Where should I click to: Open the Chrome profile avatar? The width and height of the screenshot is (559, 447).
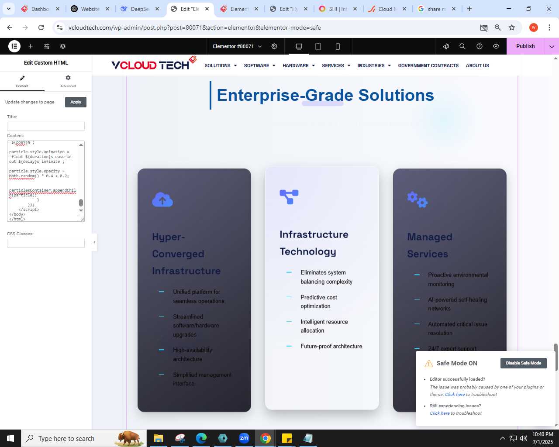point(534,28)
